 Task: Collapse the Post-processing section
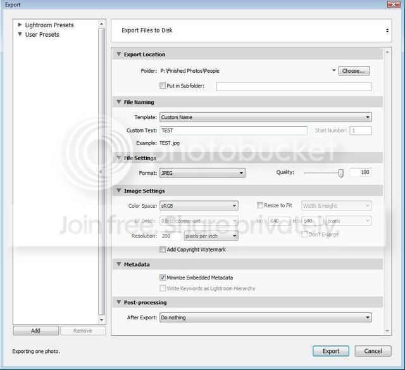click(x=119, y=302)
